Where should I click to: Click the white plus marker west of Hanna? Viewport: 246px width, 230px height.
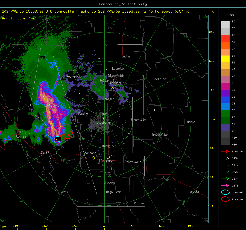click(x=154, y=110)
